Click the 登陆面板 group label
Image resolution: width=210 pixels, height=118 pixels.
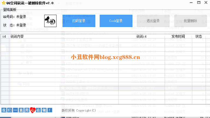[x=10, y=10]
